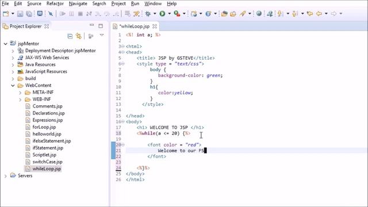Click the New Server wizard icon

194,14
